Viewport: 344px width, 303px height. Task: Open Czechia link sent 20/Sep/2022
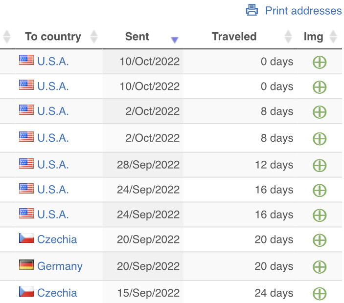click(x=57, y=239)
